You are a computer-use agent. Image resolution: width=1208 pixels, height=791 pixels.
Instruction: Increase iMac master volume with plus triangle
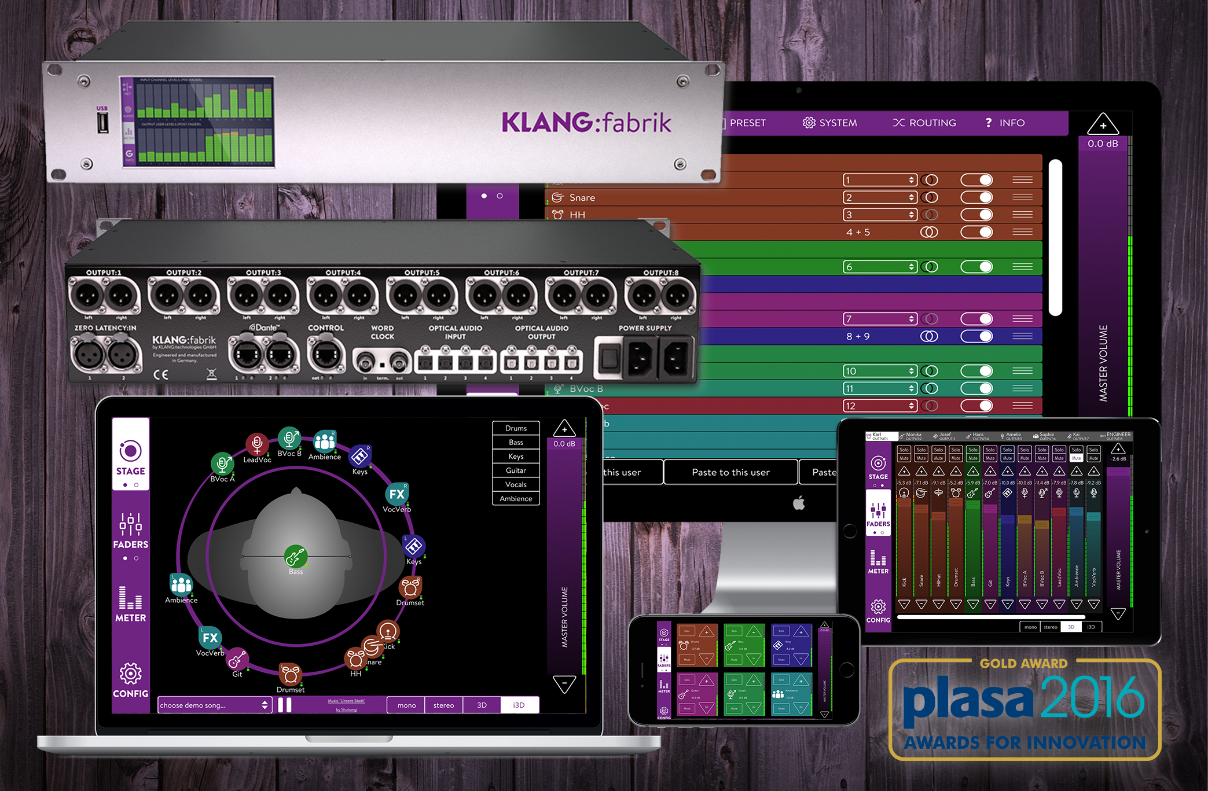pos(1103,124)
